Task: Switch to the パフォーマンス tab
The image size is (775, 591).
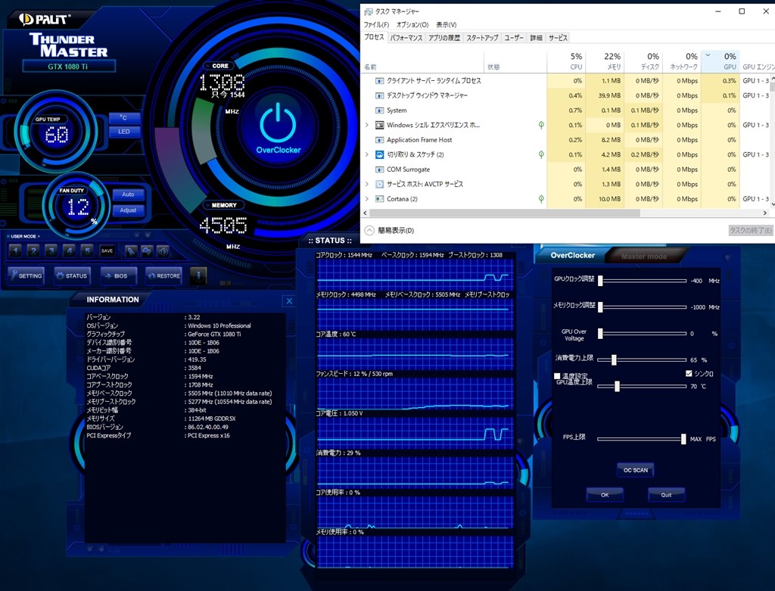Action: 406,38
